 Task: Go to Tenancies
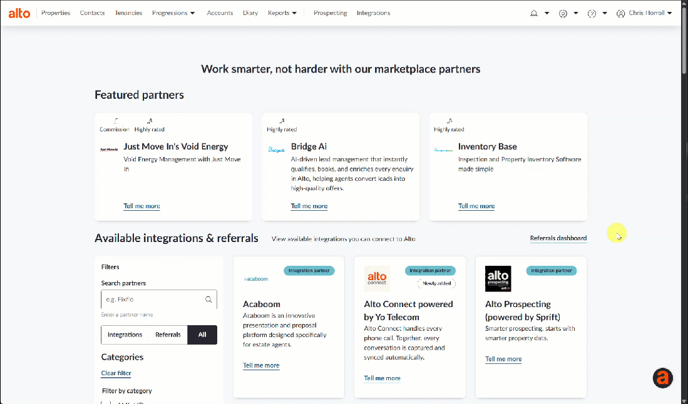128,13
